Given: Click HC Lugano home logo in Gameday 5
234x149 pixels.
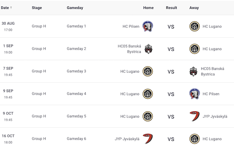Looking at the screenshot, I should (x=148, y=116).
